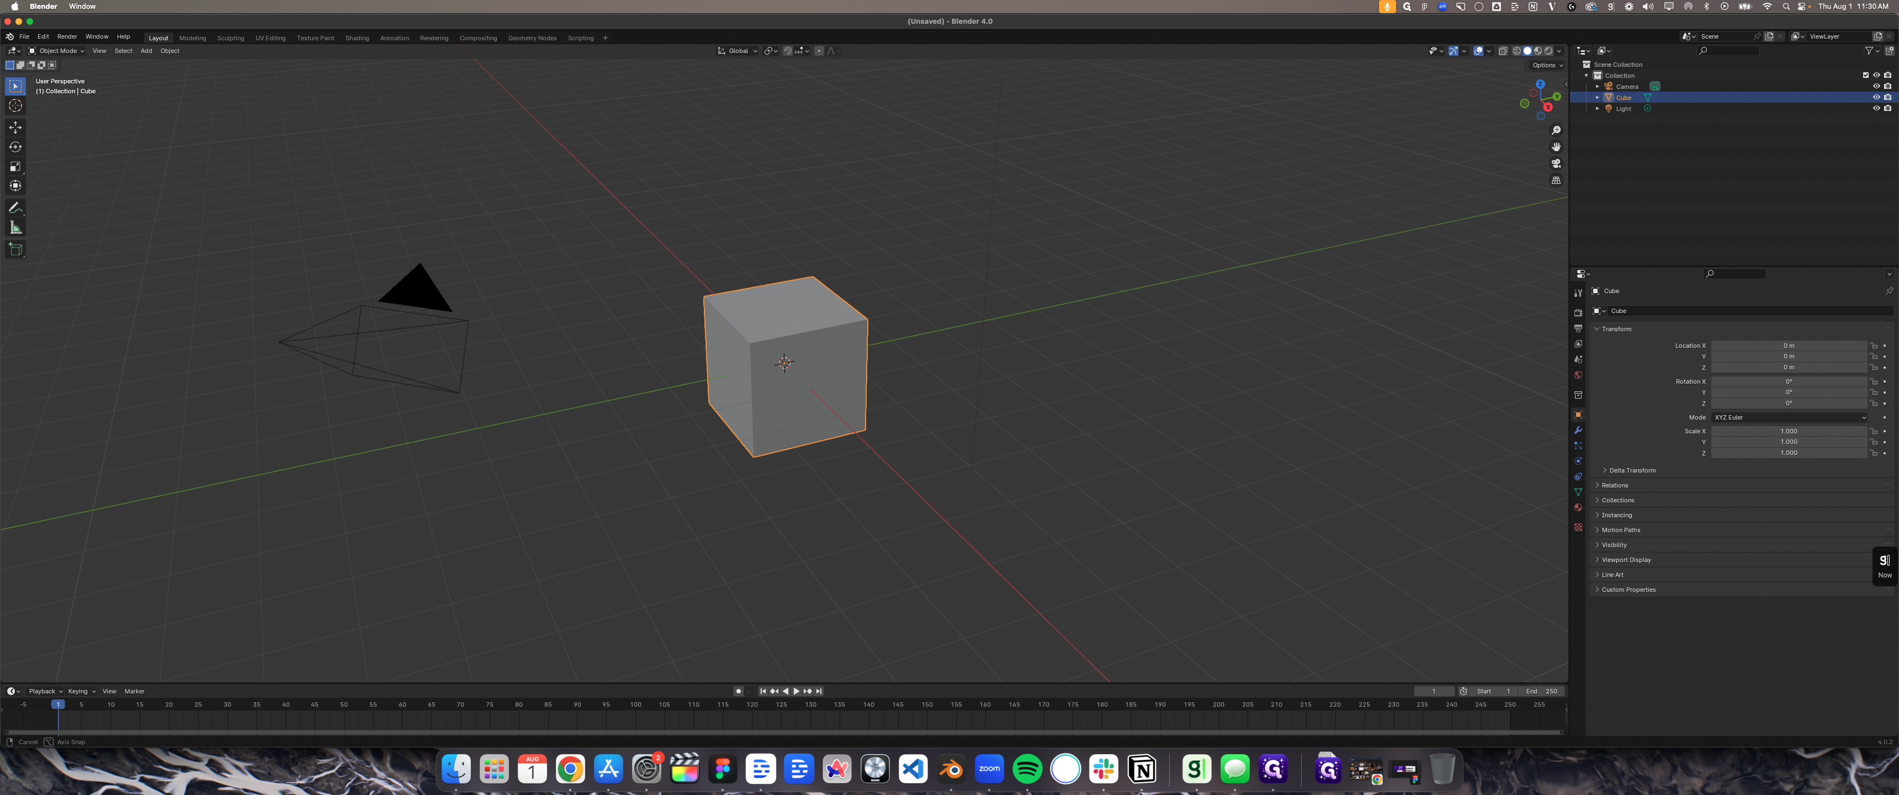Open the timeline Keying menu
The height and width of the screenshot is (795, 1899).
point(81,691)
